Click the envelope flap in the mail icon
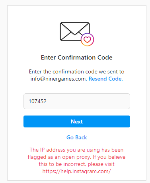 [75, 29]
